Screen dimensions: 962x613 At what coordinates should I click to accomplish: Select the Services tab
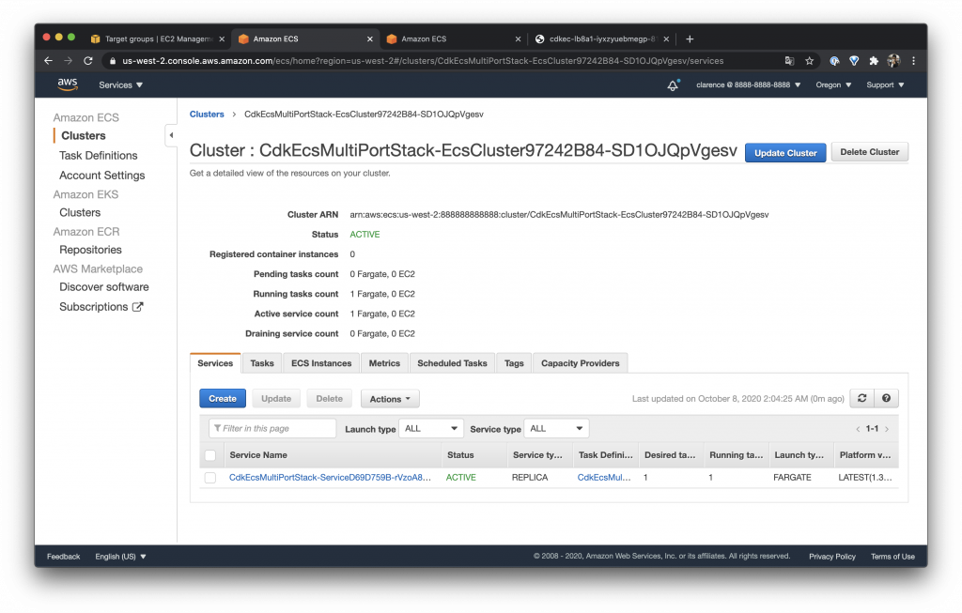tap(215, 363)
